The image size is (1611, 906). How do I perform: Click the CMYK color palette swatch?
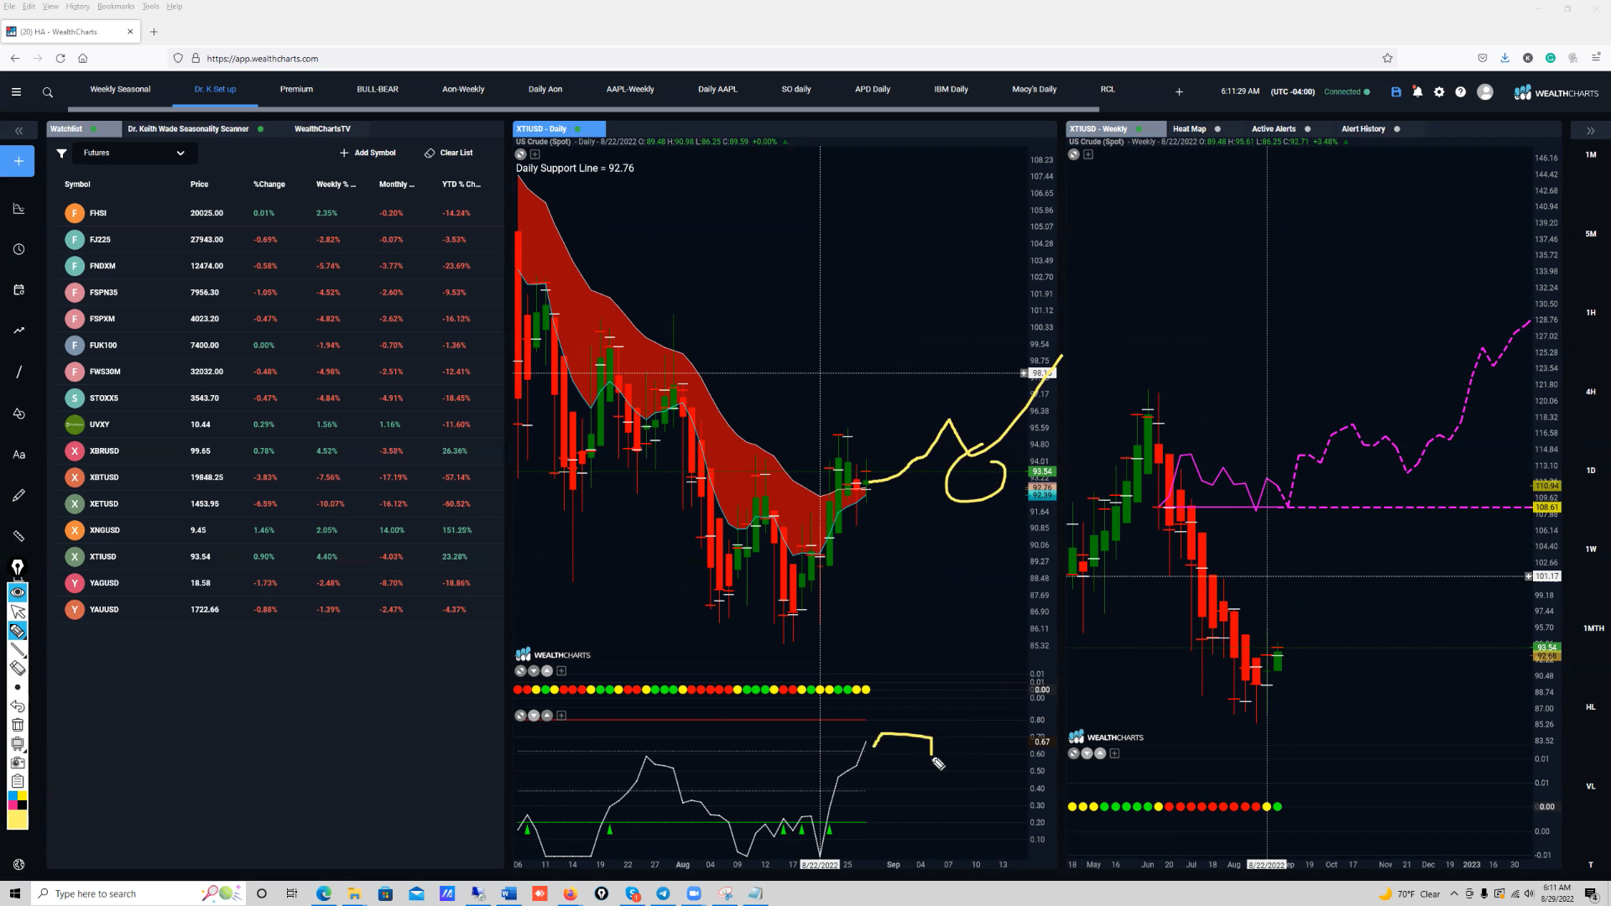point(18,800)
